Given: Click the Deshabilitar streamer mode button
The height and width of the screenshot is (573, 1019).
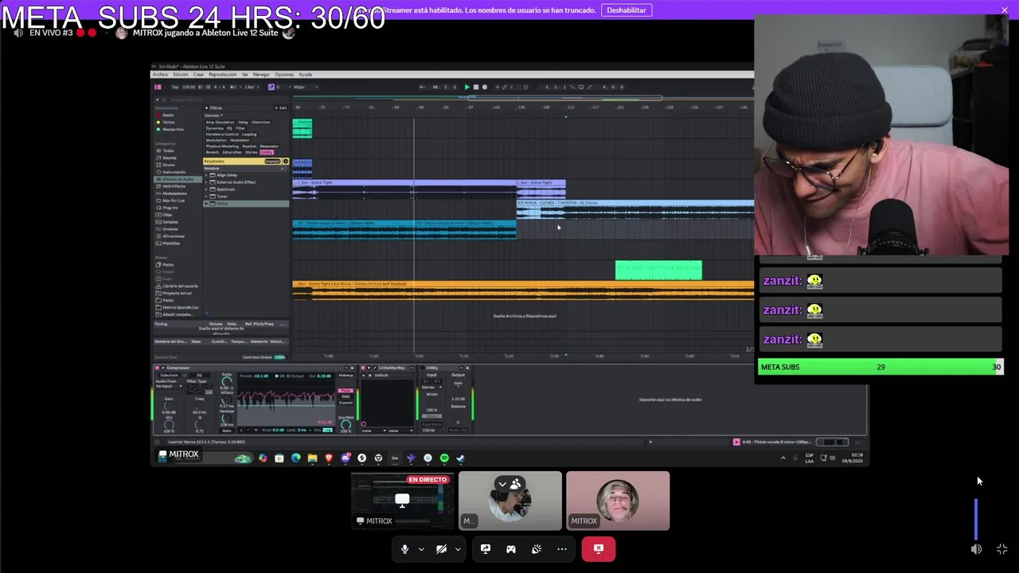Looking at the screenshot, I should coord(627,10).
